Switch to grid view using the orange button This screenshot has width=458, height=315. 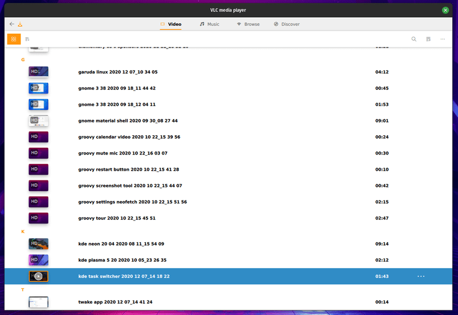(x=14, y=39)
